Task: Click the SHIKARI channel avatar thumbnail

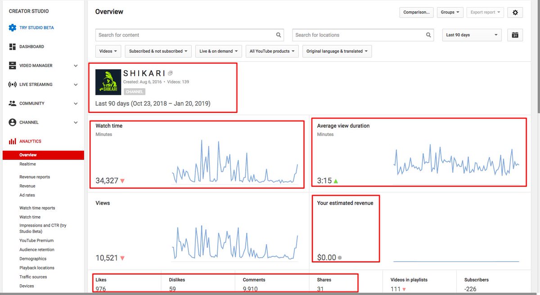Action: (x=108, y=82)
